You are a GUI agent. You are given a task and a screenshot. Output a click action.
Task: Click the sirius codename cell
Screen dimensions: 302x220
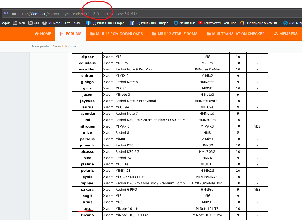(x=87, y=202)
